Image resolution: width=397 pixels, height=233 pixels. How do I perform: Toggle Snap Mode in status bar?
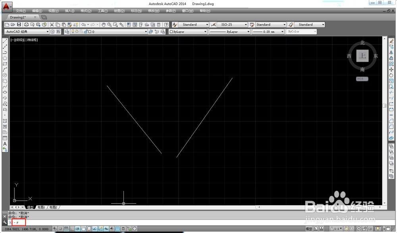tap(60, 229)
